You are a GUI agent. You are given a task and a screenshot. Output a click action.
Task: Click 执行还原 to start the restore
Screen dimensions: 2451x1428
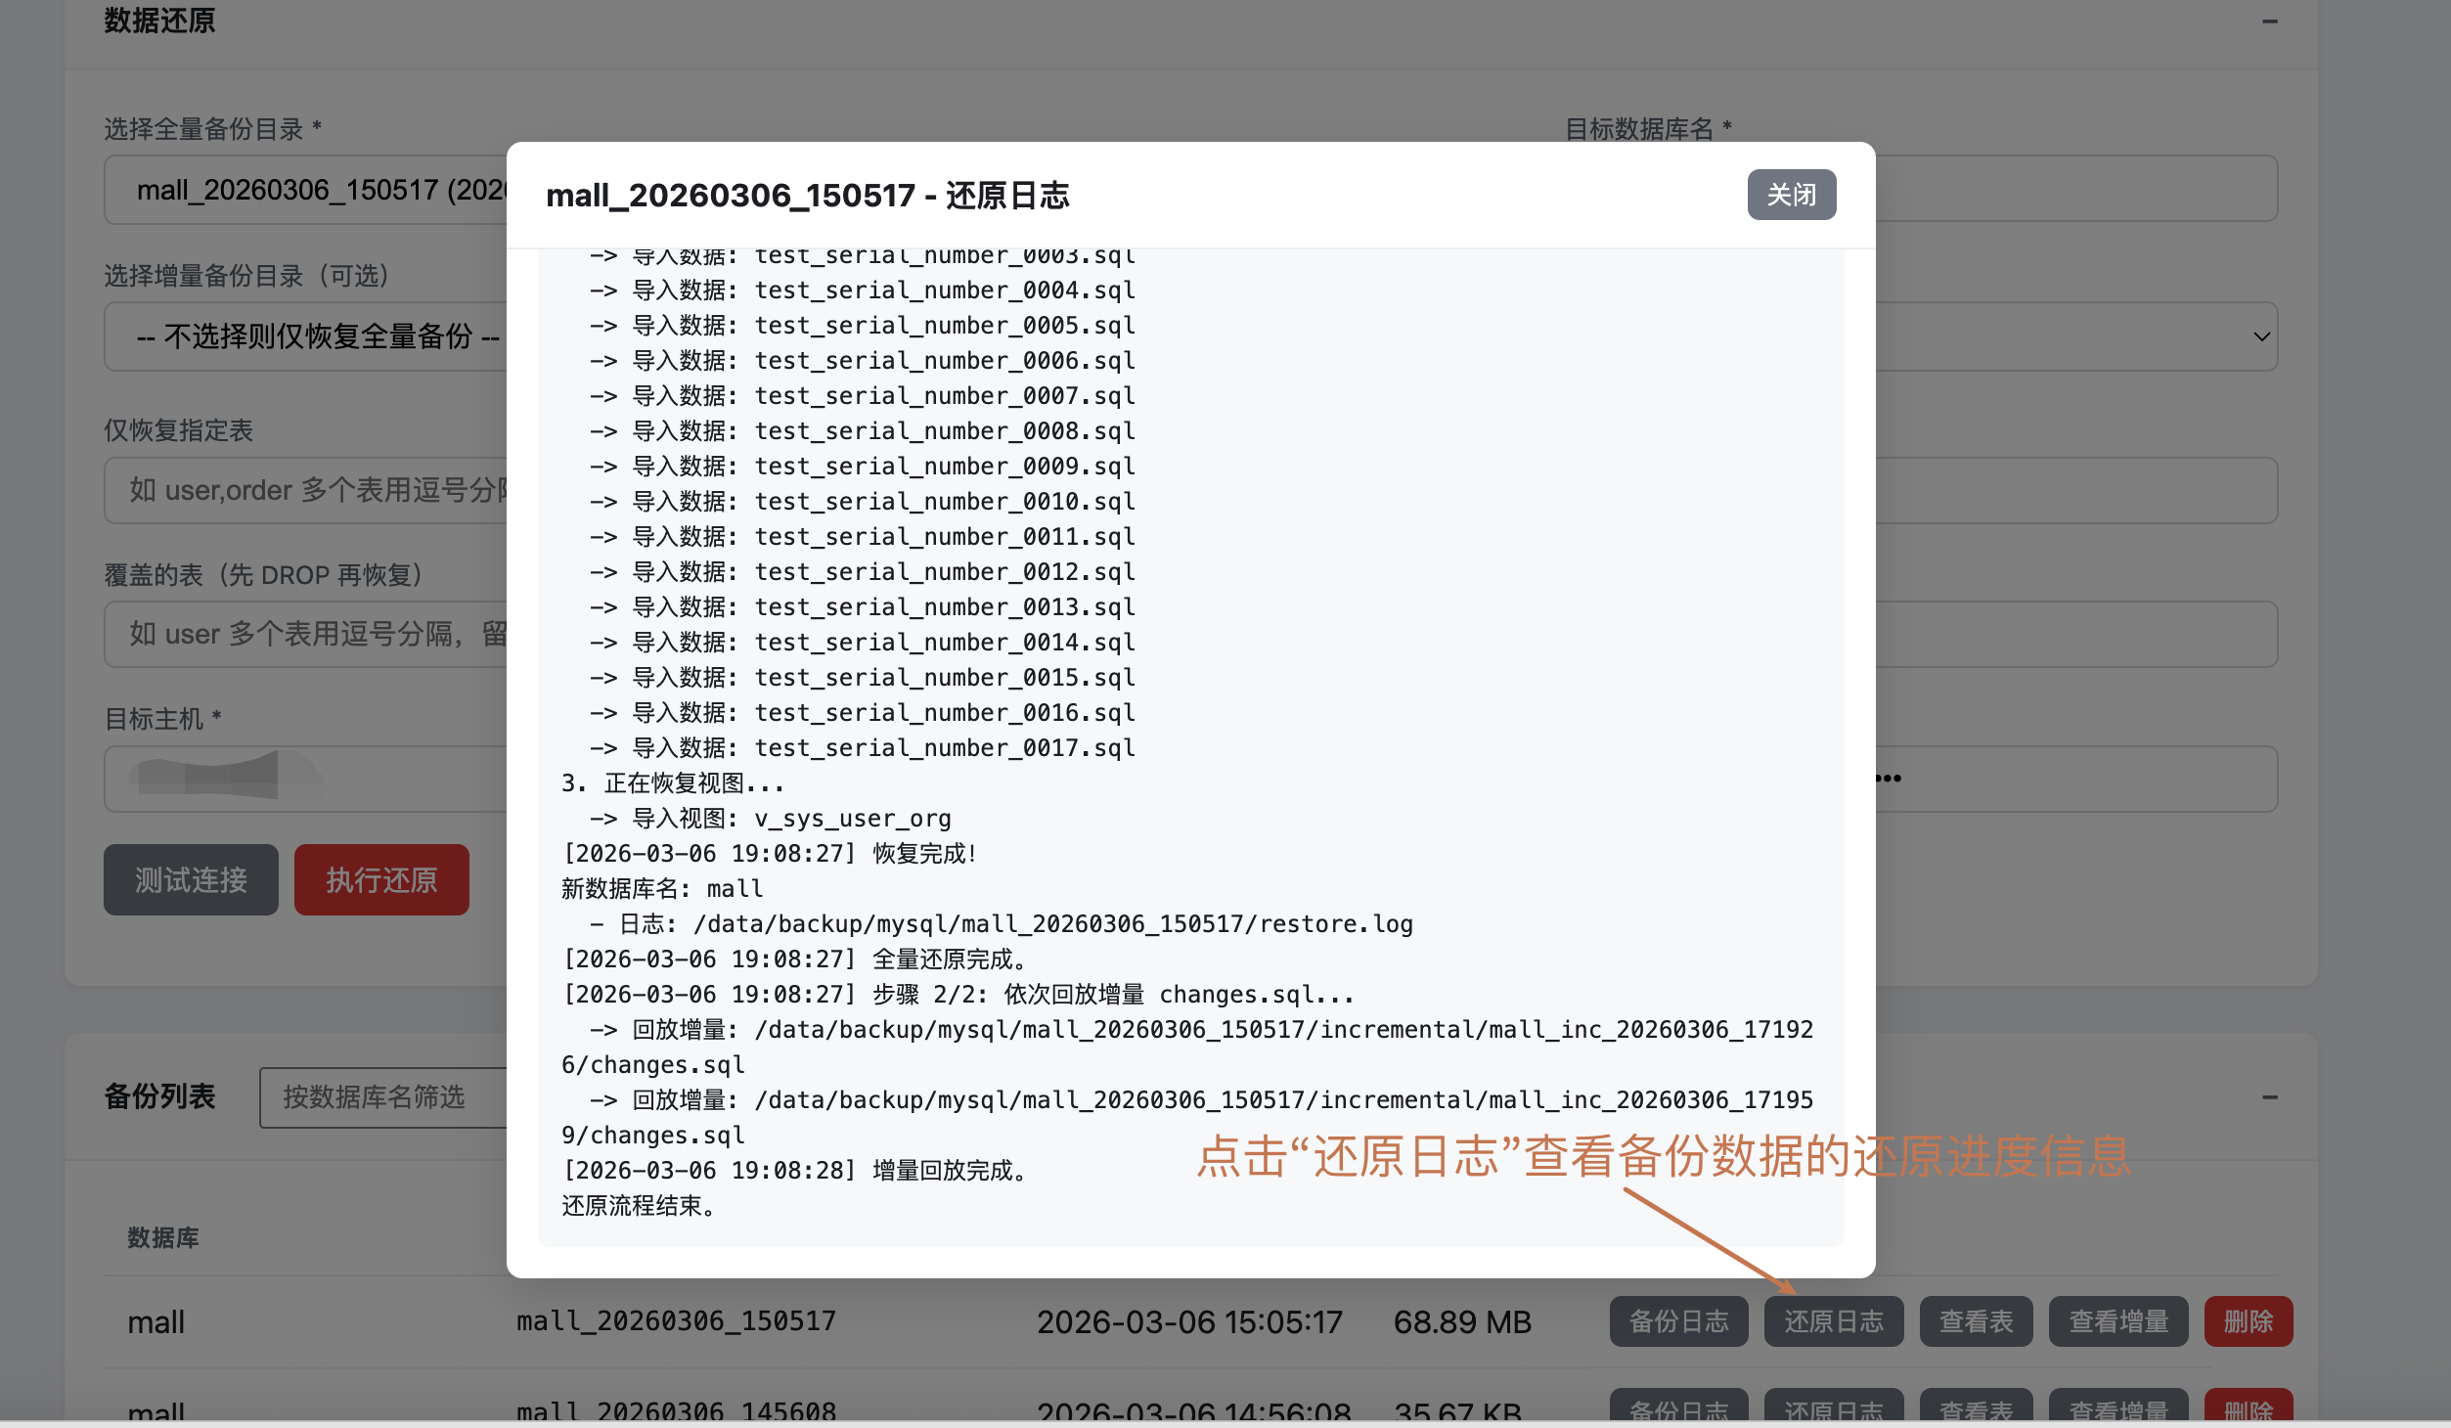(380, 879)
